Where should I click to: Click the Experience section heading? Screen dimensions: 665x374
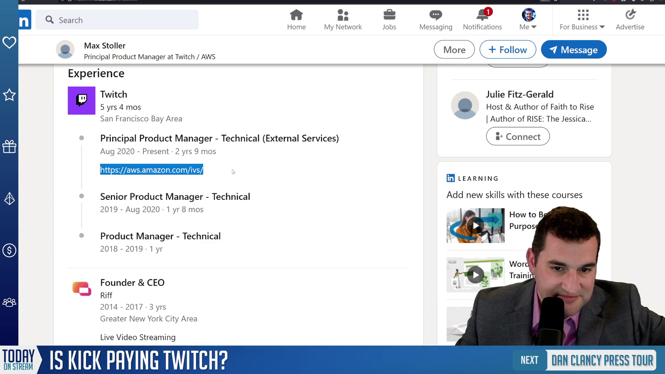(96, 73)
